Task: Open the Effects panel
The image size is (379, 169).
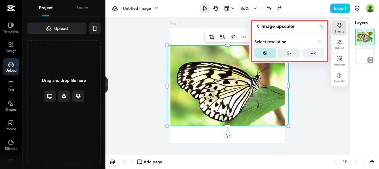Action: tap(339, 28)
